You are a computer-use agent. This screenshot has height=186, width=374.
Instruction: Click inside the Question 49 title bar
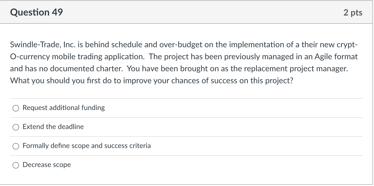click(x=175, y=12)
